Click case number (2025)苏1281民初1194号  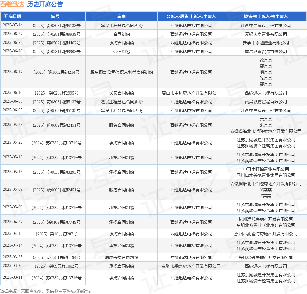tap(56, 258)
